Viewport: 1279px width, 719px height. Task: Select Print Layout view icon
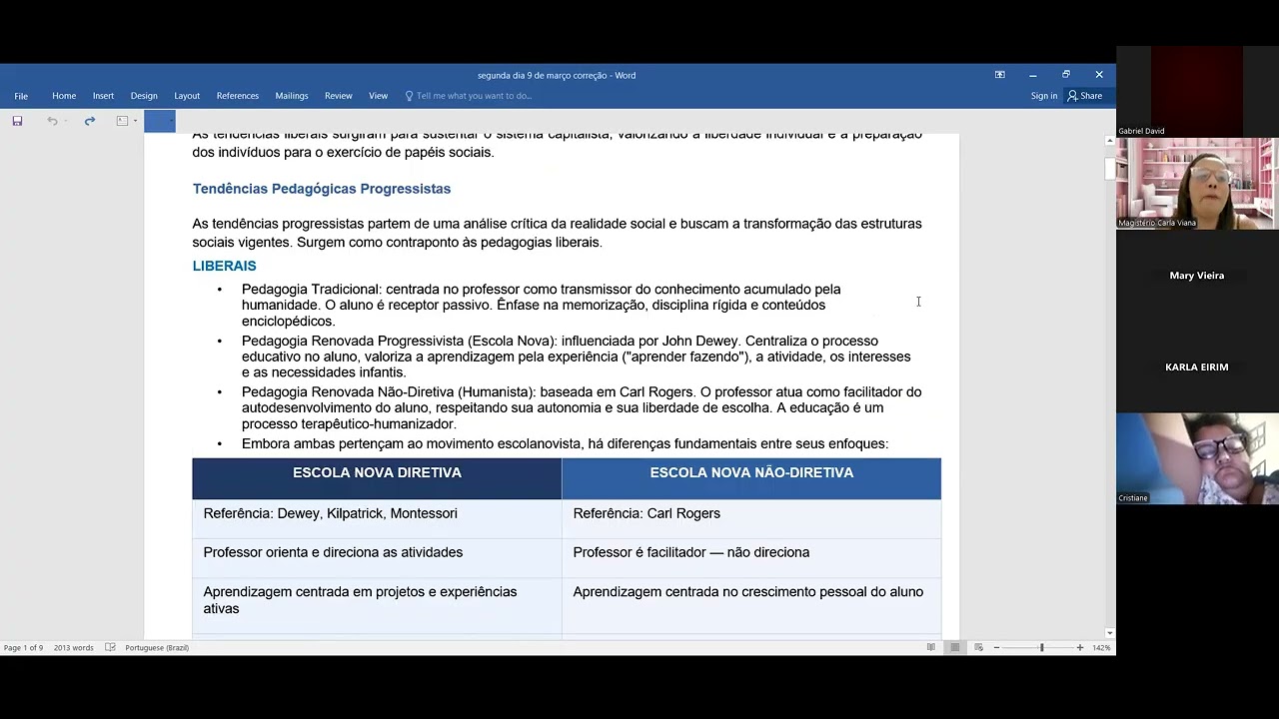tap(955, 648)
